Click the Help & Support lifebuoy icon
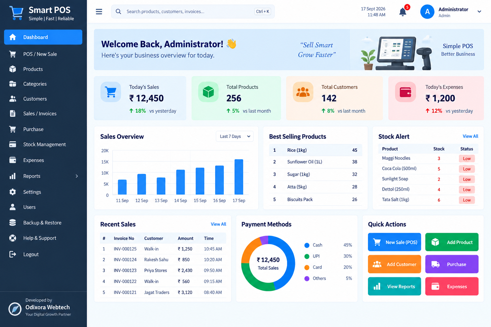Image resolution: width=491 pixels, height=327 pixels. coord(13,238)
